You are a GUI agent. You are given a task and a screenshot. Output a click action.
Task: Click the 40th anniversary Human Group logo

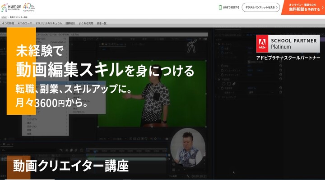pos(29,7)
